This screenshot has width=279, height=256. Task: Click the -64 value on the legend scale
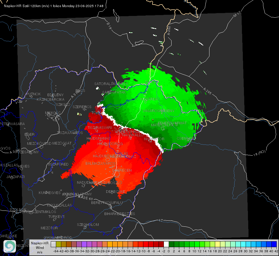56,251
